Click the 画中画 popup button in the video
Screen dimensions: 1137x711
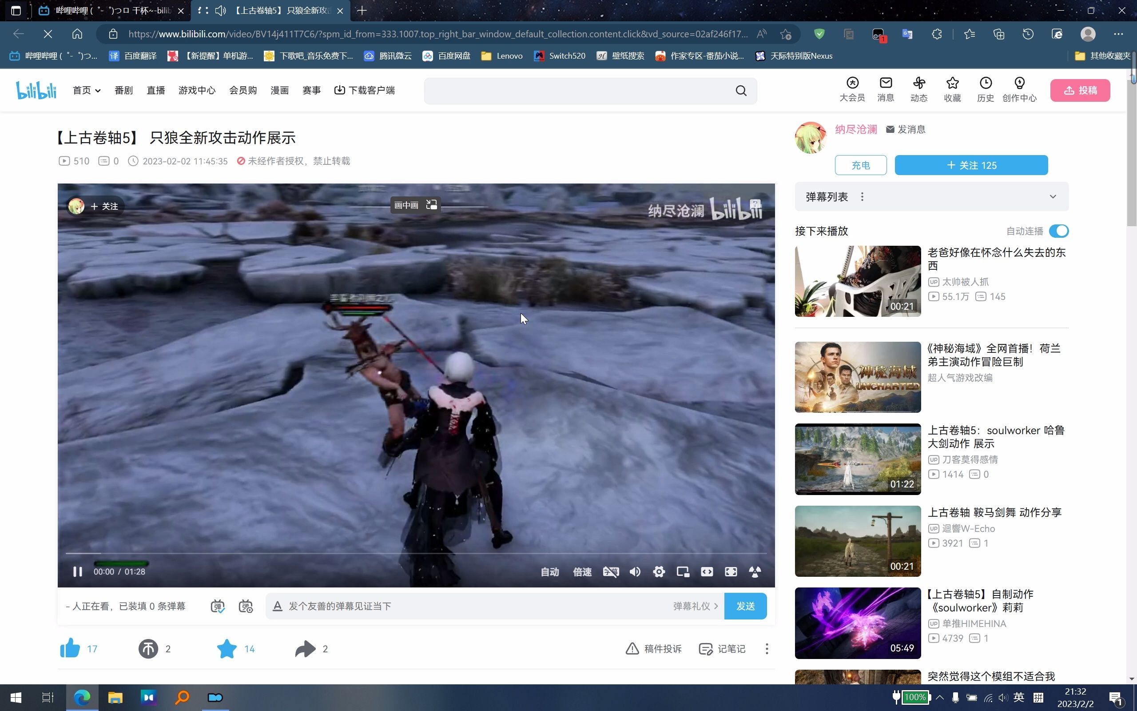click(x=415, y=204)
